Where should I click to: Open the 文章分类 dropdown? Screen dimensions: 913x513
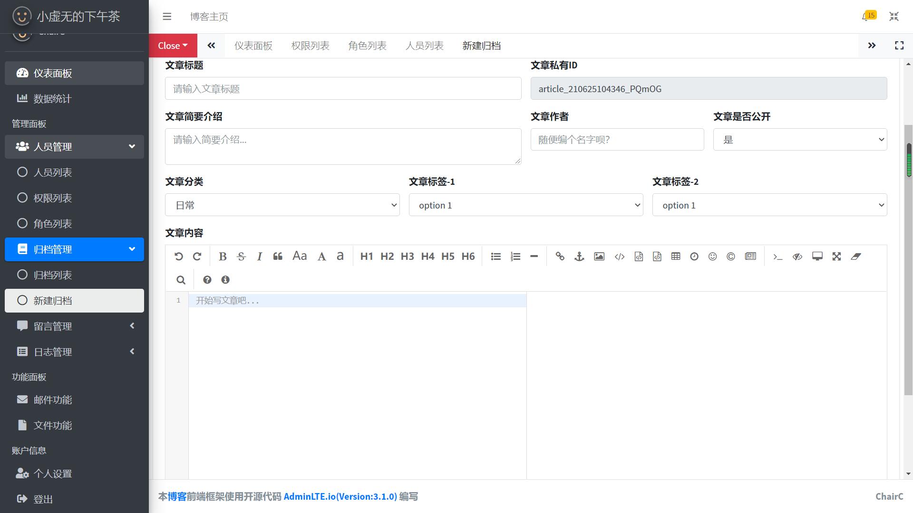(x=282, y=205)
